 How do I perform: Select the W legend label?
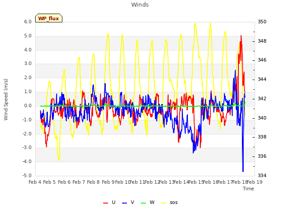coord(152,202)
